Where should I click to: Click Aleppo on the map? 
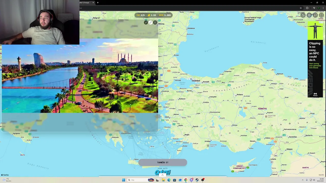(289, 149)
